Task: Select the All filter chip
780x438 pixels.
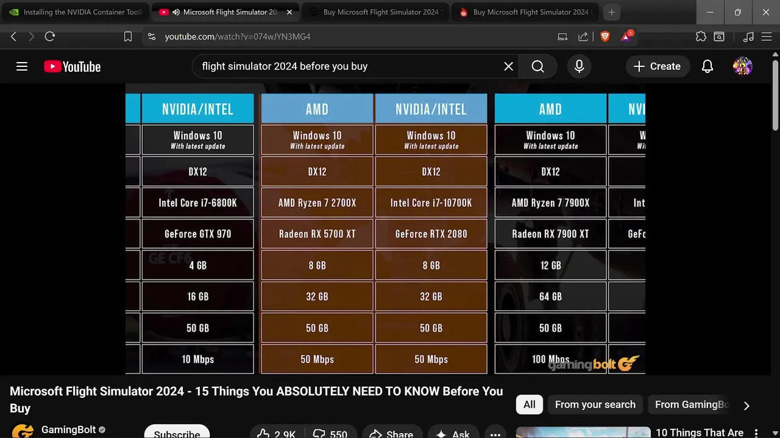Action: click(530, 405)
